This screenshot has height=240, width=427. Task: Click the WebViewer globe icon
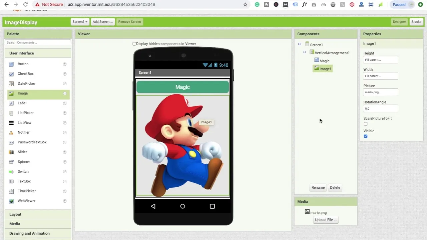[11, 201]
